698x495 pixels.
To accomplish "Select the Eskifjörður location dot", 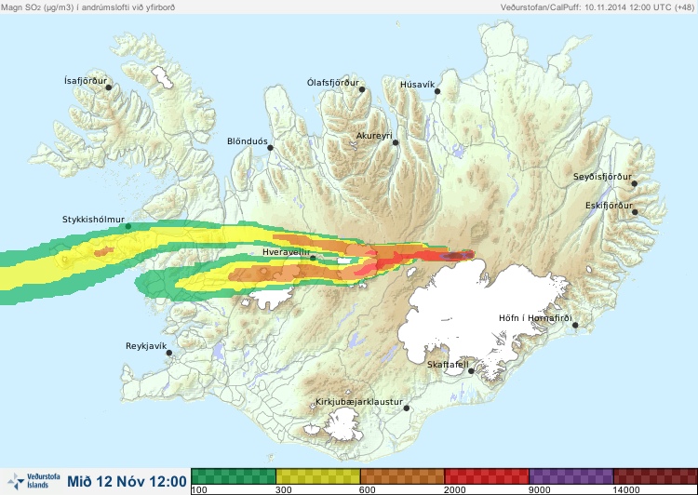I will [x=635, y=212].
